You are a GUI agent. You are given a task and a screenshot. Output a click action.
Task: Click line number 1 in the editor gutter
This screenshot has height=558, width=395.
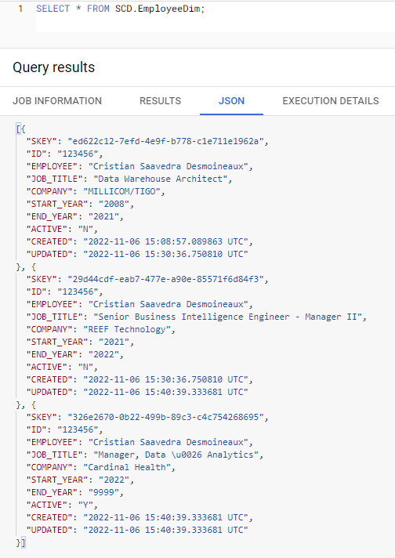point(20,9)
